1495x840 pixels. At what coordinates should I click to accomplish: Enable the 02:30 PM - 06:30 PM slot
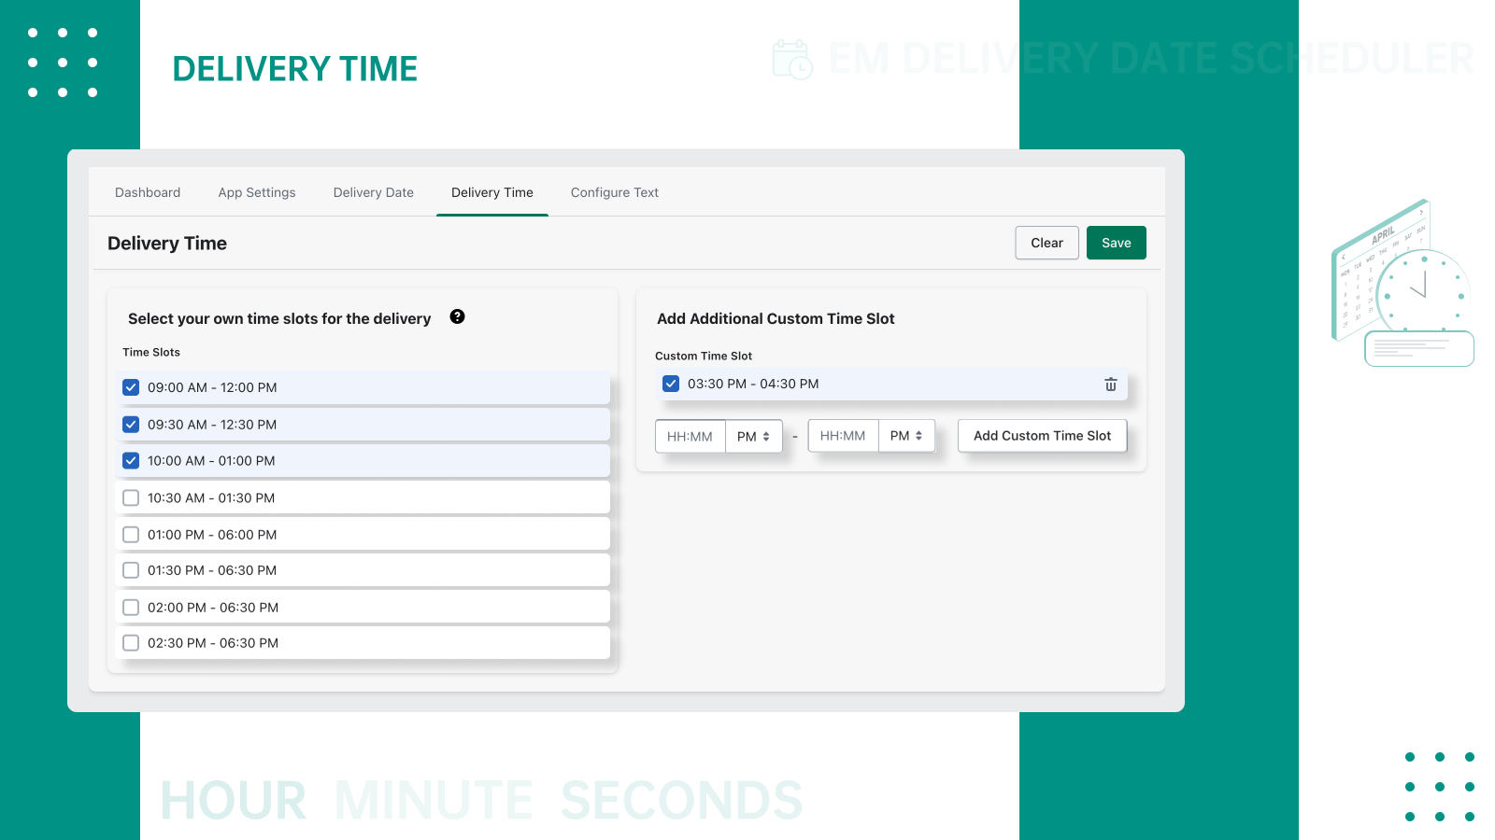tap(131, 642)
